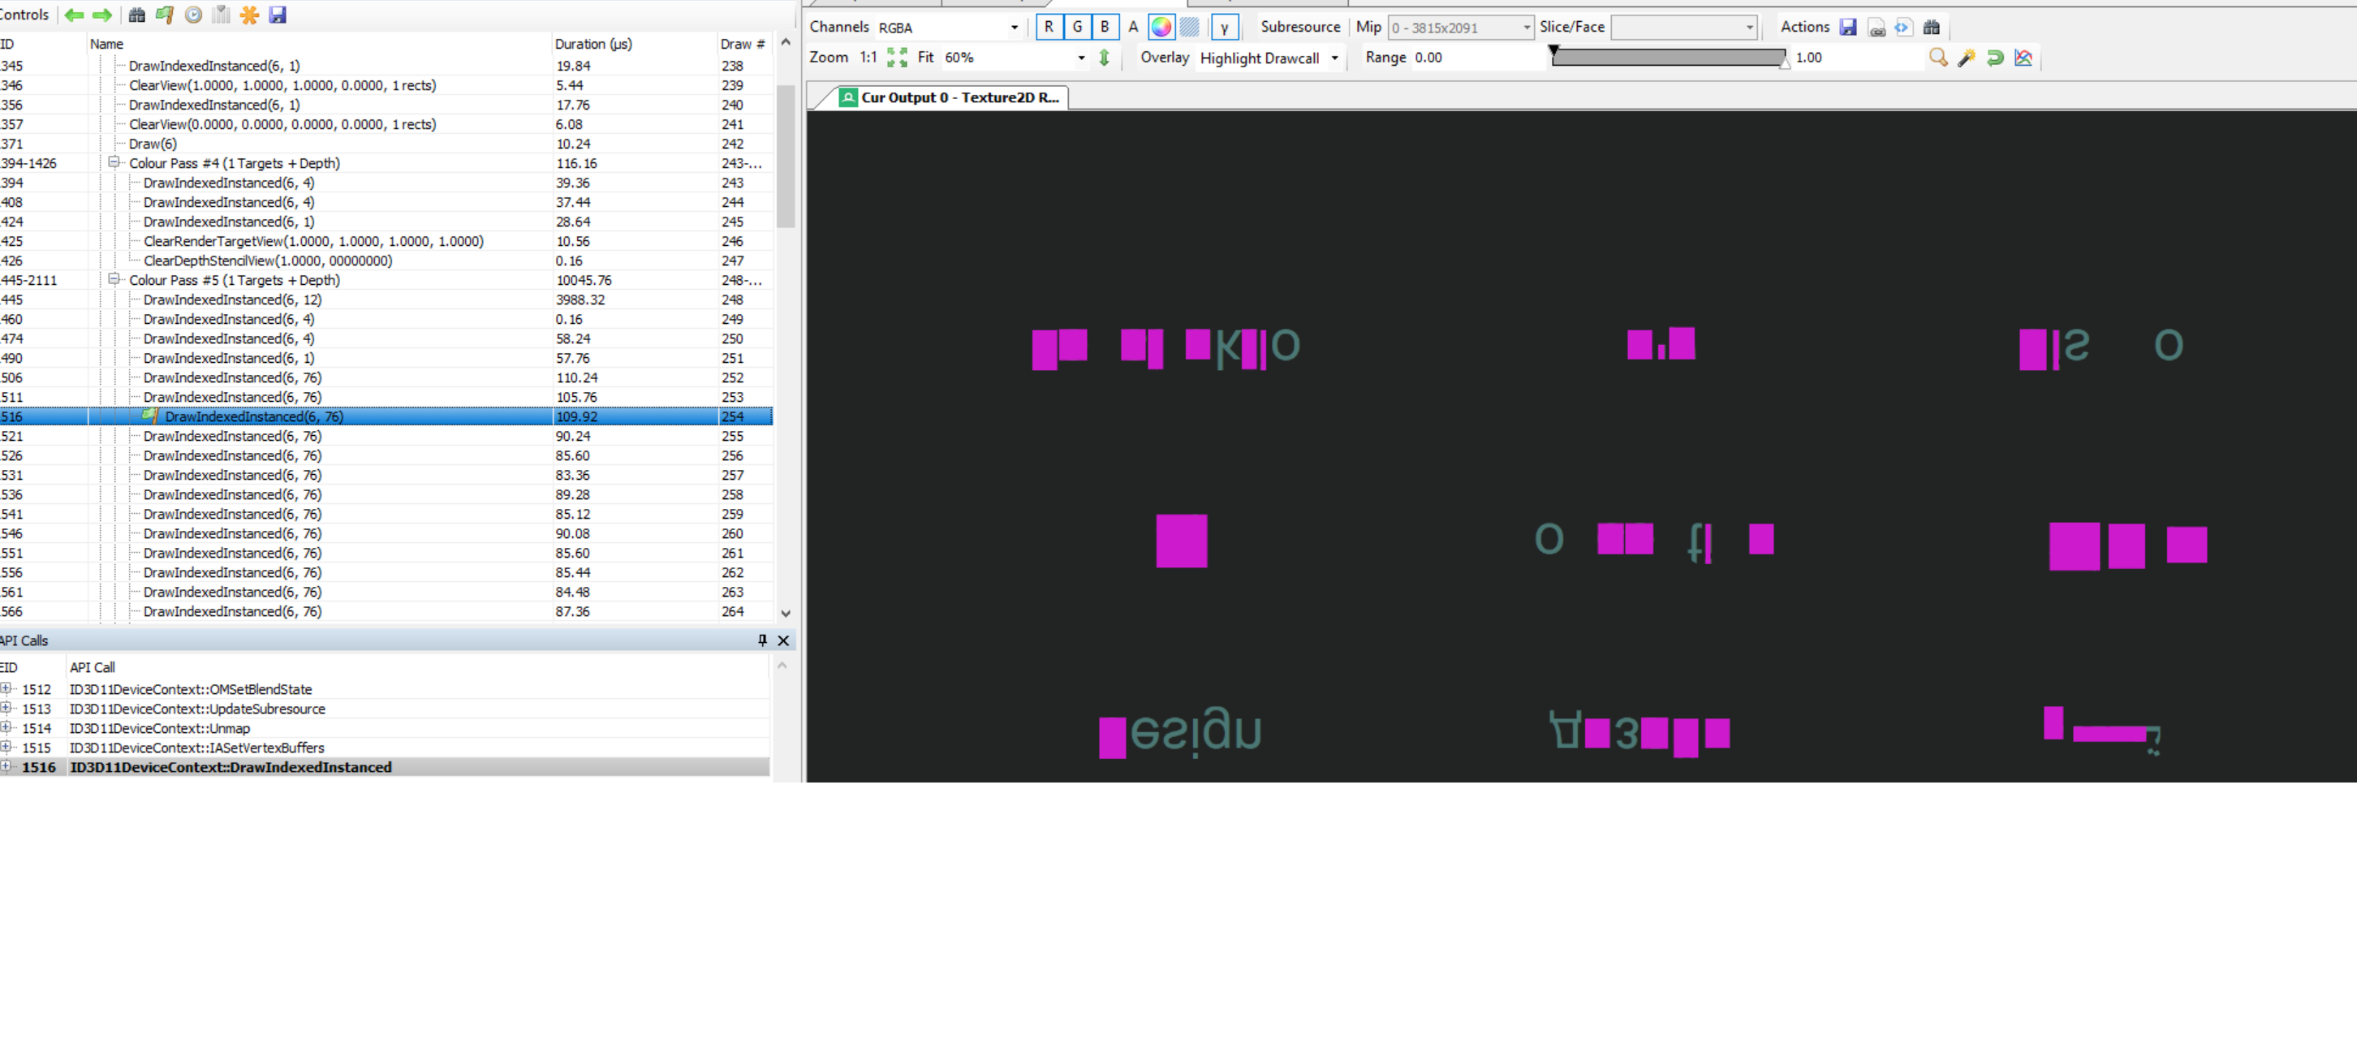Image resolution: width=2357 pixels, height=1052 pixels.
Task: Click the view resource usage icon in Actions
Action: coord(1903,28)
